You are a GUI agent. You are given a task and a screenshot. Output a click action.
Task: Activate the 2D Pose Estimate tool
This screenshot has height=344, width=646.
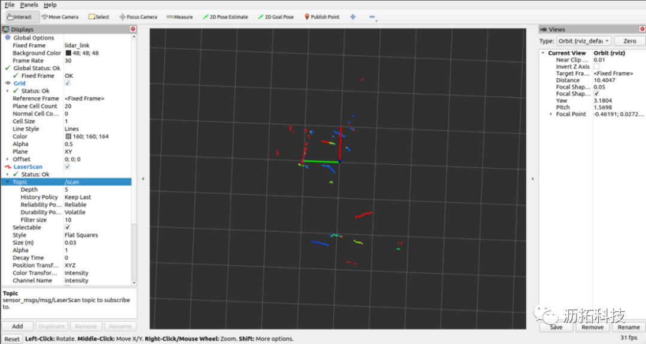[226, 17]
